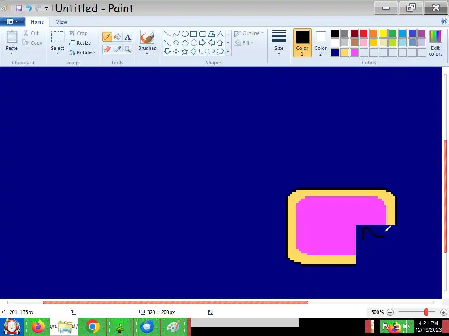The image size is (449, 336).
Task: Choose the Right triangle shape
Action: click(x=167, y=43)
